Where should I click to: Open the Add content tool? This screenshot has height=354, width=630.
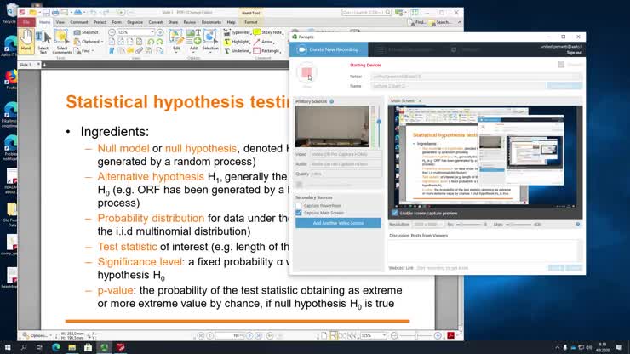193,41
